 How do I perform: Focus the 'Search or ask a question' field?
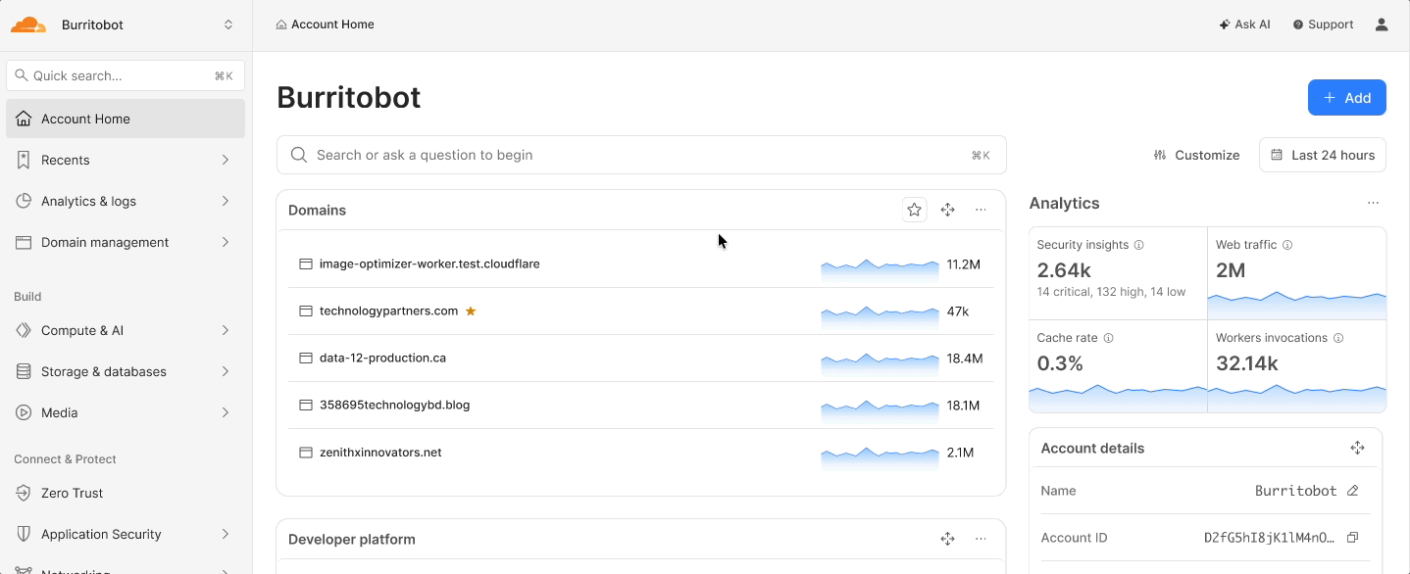click(641, 155)
